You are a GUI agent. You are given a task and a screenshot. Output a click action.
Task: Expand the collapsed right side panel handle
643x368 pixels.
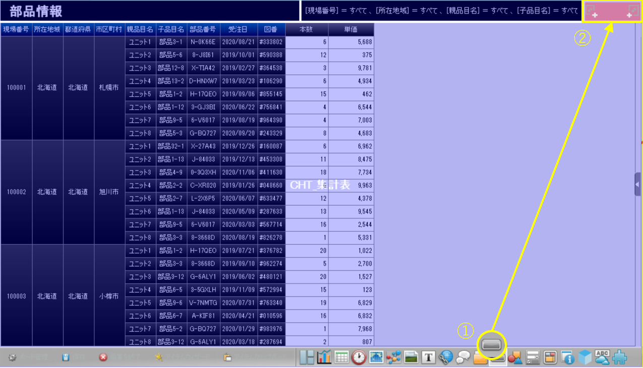[637, 184]
